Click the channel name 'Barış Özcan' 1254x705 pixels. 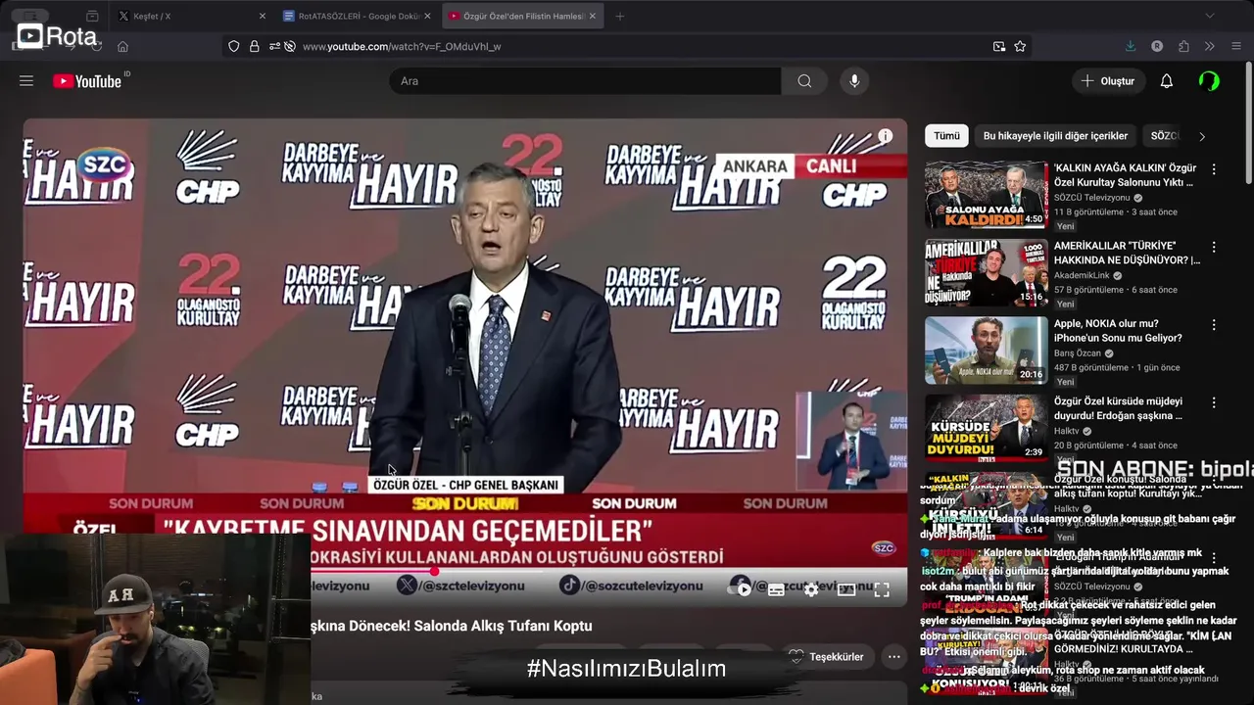pyautogui.click(x=1078, y=353)
